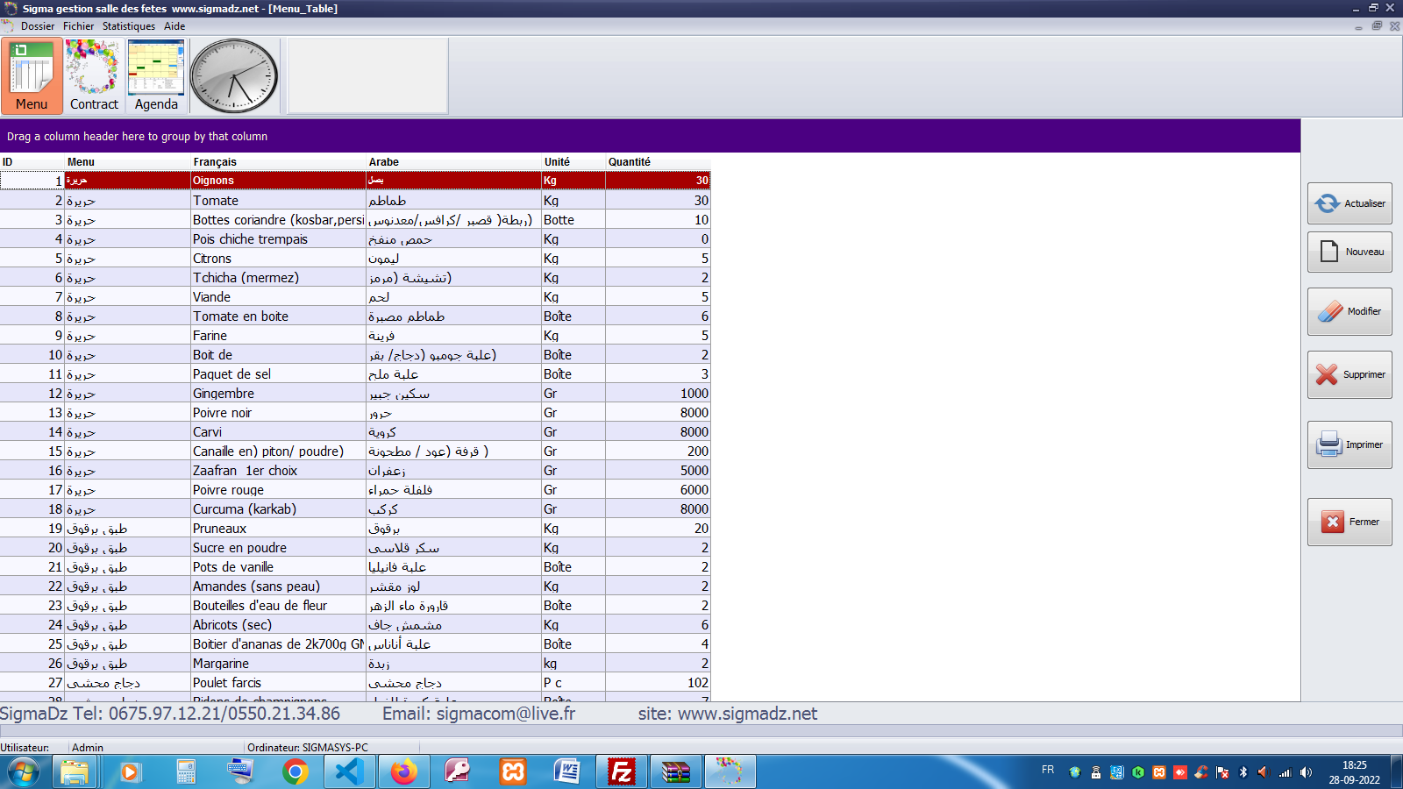Sort by the Français column header
The image size is (1403, 789).
[x=215, y=162]
